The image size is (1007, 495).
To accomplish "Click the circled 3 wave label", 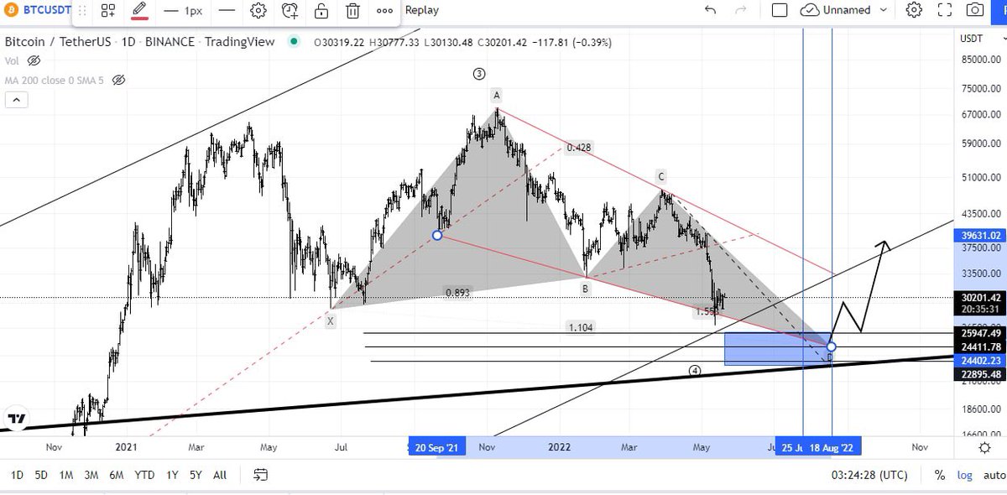I will pos(478,74).
